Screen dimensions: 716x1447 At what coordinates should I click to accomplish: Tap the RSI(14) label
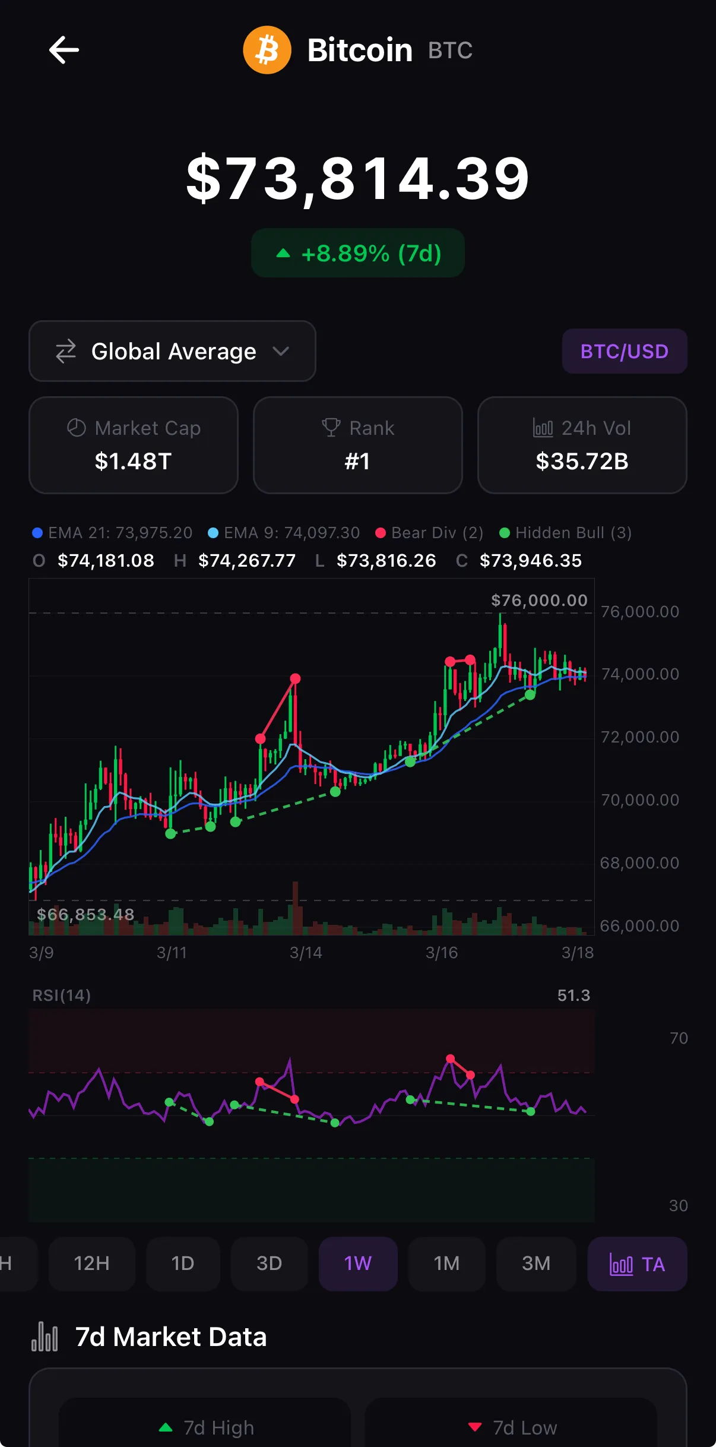[62, 995]
